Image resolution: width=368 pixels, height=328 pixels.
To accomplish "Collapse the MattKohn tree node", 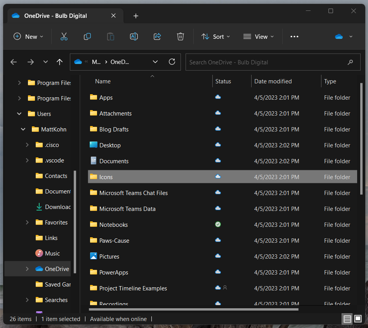I will (23, 129).
